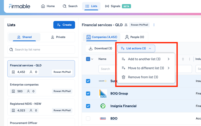
Task: Click the Insignia Financial logo
Action: 103,106
